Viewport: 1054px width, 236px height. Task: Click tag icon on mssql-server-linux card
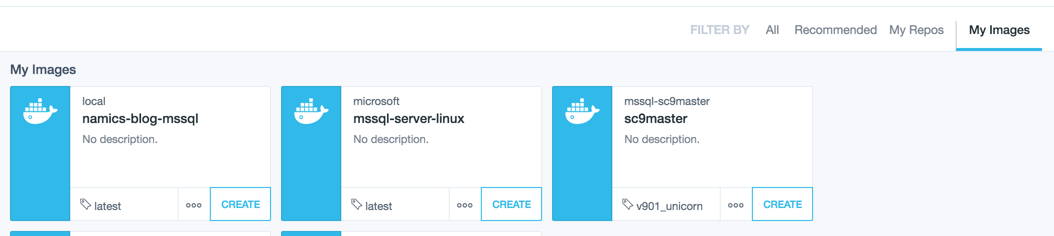click(x=356, y=204)
